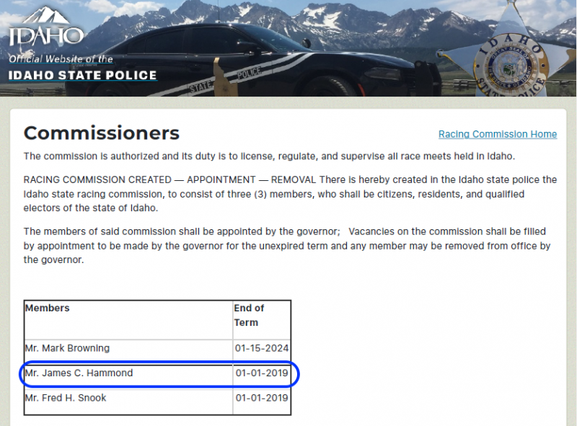Screen dimensions: 577x426
Task: Select the Mr. Mark Browning cell
Action: (67, 348)
